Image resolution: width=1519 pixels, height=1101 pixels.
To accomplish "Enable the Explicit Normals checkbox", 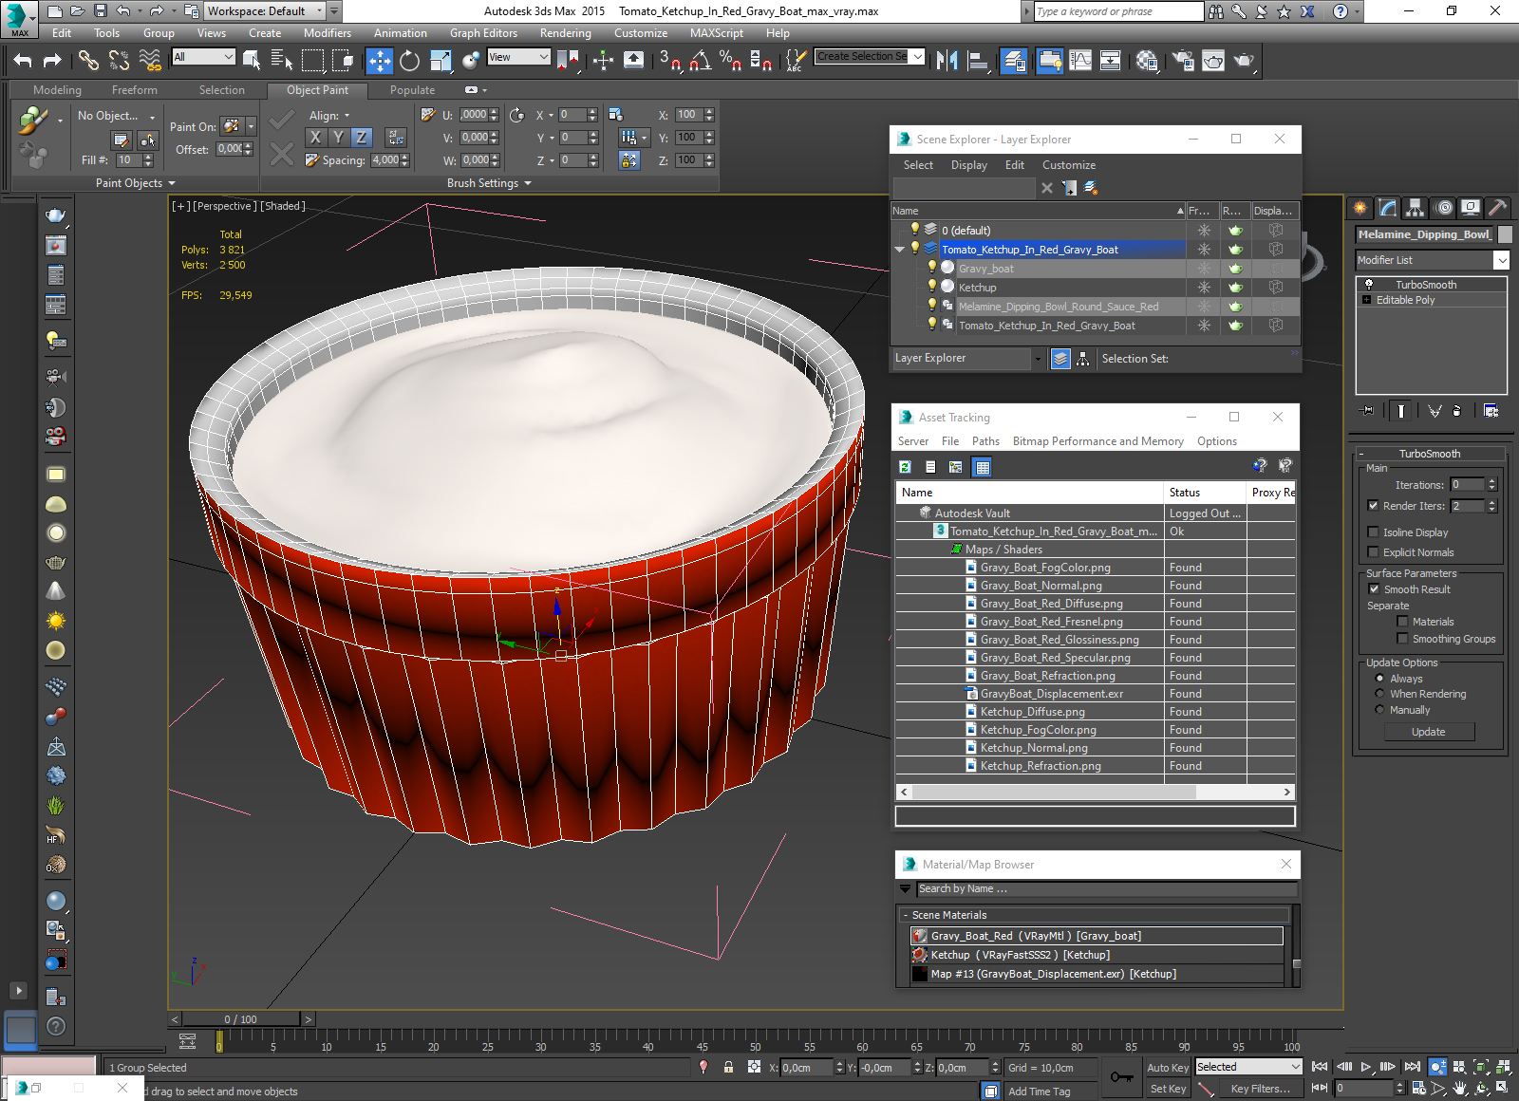I will pyautogui.click(x=1373, y=552).
